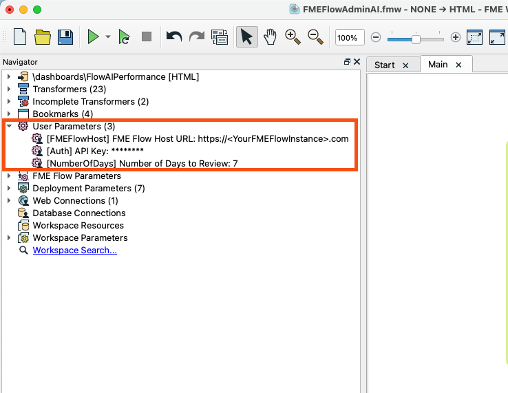Click the Rerun entire workspace icon
The image size is (508, 393).
124,36
